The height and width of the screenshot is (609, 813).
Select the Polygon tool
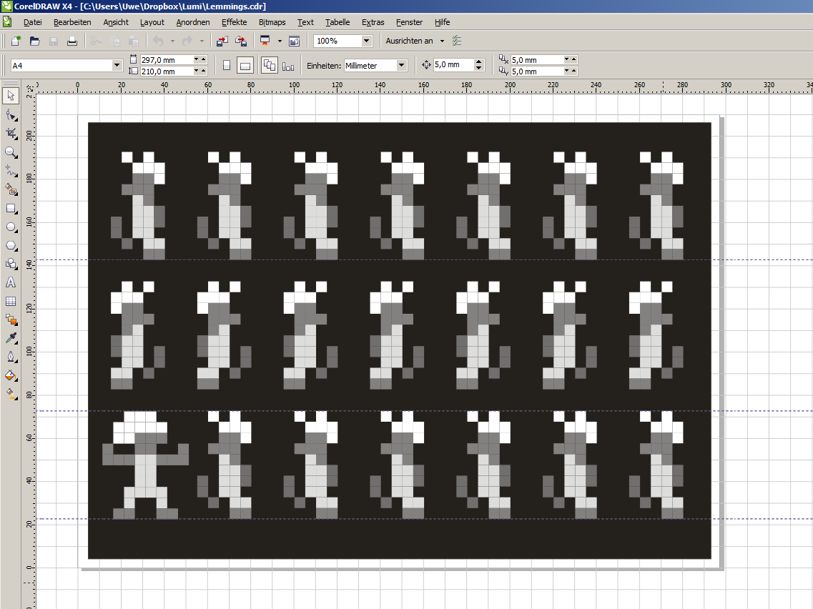(x=11, y=246)
